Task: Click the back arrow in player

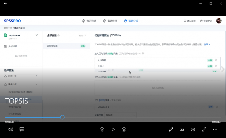Action: [x=5, y=3]
